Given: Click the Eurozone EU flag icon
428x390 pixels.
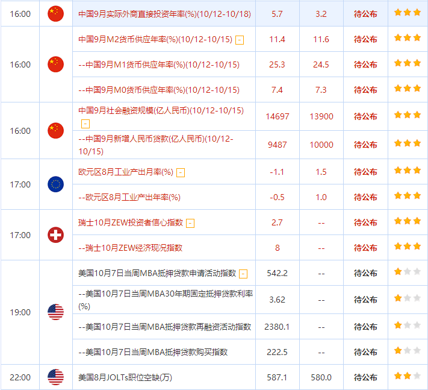Looking at the screenshot, I should 55,184.
